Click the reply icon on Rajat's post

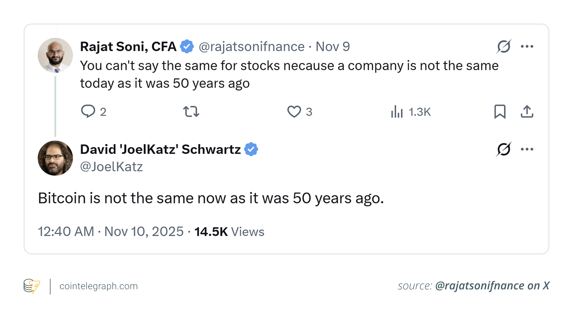click(x=88, y=112)
